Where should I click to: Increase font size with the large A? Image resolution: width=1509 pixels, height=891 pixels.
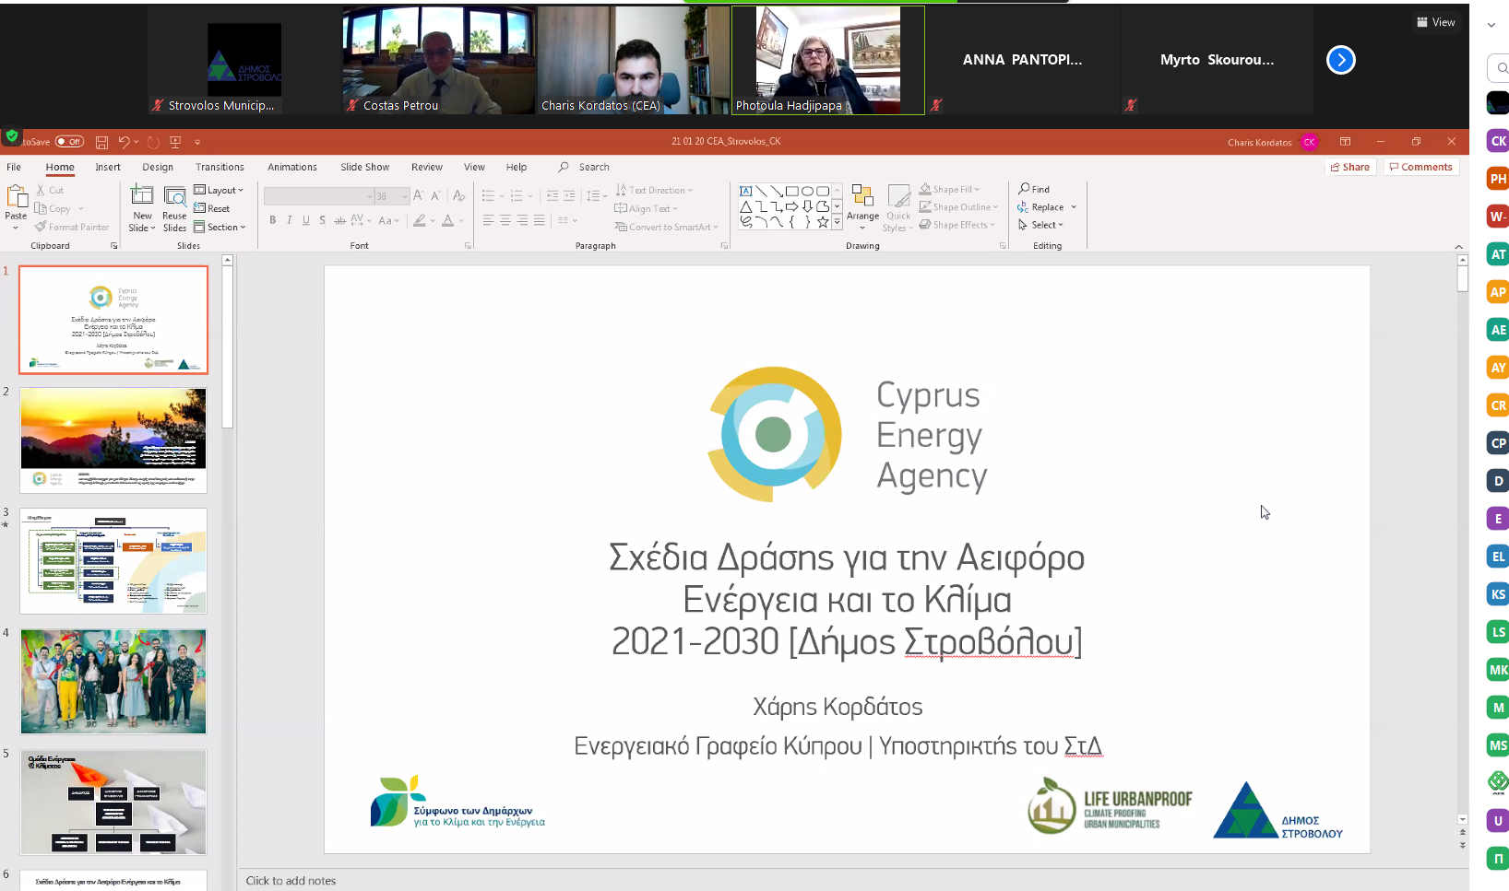tap(419, 195)
